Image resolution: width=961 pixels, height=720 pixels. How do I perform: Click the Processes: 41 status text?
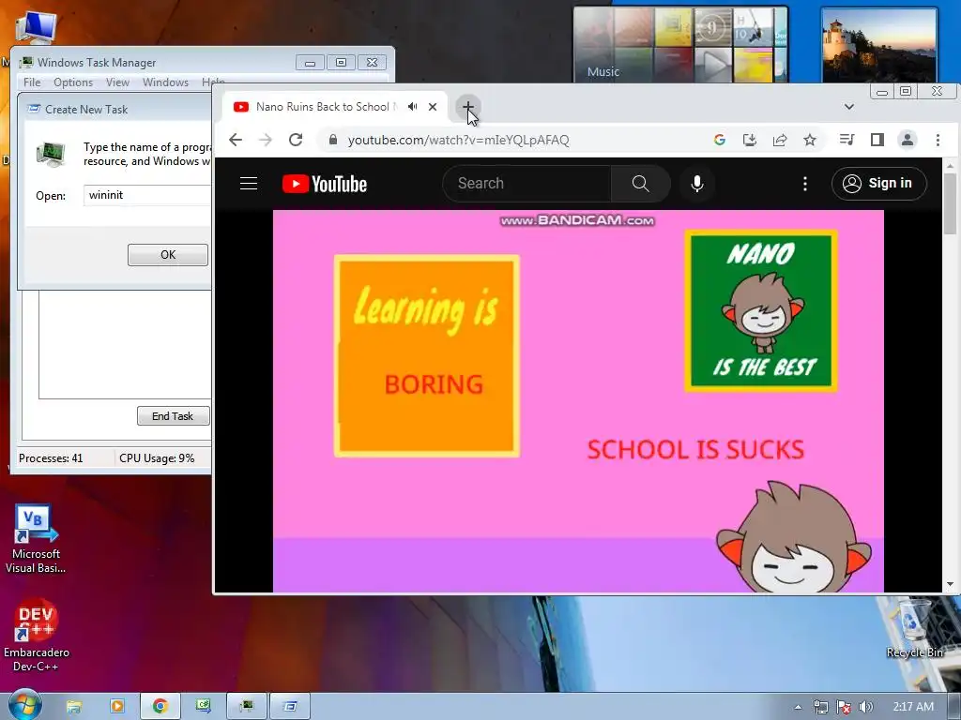[51, 457]
